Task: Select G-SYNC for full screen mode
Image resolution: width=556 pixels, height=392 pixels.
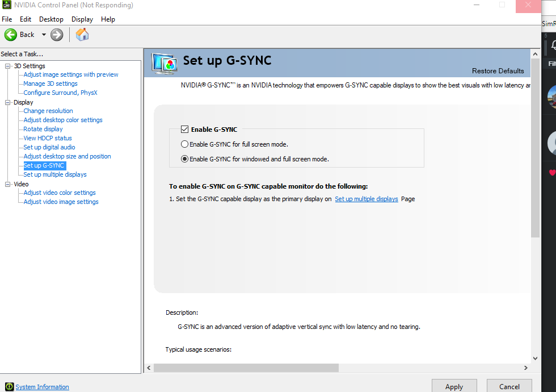Action: coord(184,144)
